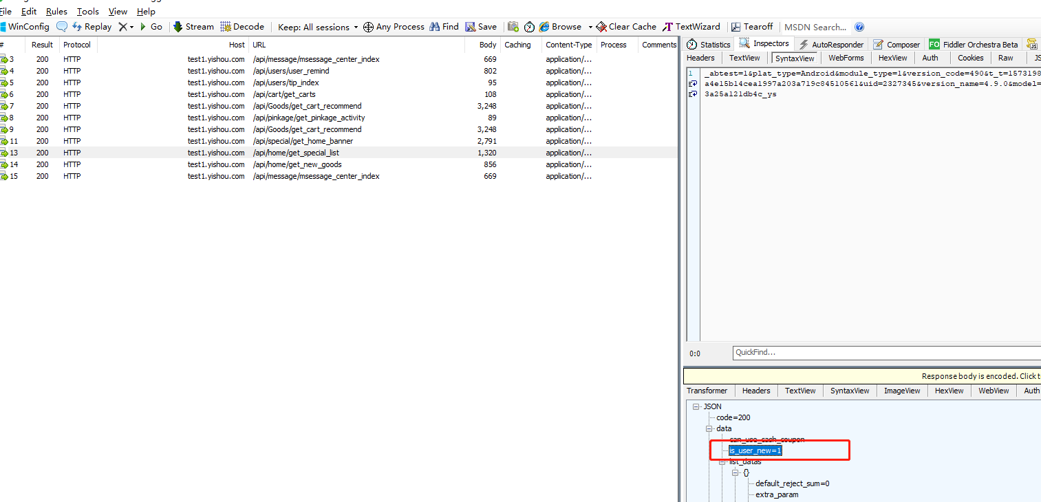Click the QuickFind input field
The height and width of the screenshot is (502, 1041).
pyautogui.click(x=886, y=353)
